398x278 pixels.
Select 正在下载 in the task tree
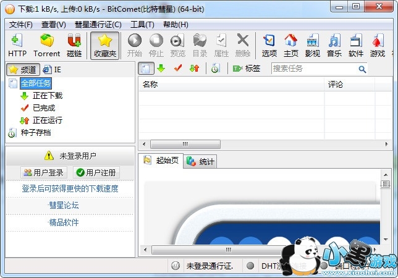pos(48,96)
